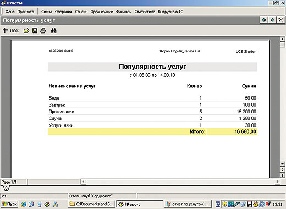Click the next page double-arrow button
Image resolution: width=286 pixels, height=209 pixels.
282,175
